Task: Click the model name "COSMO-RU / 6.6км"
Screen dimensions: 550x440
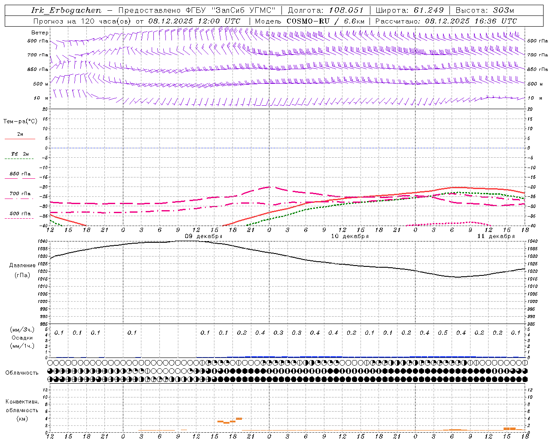Action: coord(325,21)
